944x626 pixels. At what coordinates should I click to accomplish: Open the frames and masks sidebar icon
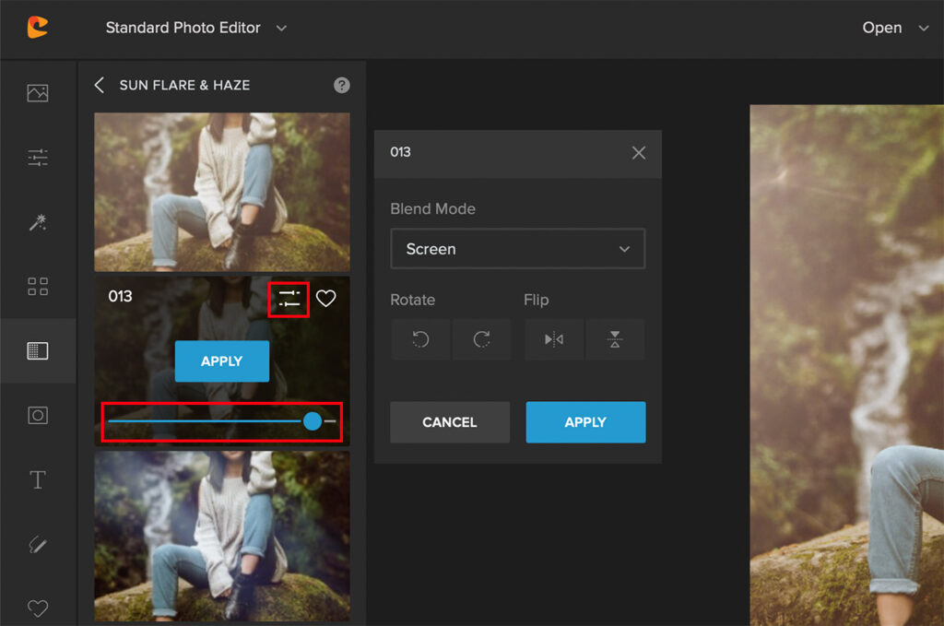click(38, 416)
